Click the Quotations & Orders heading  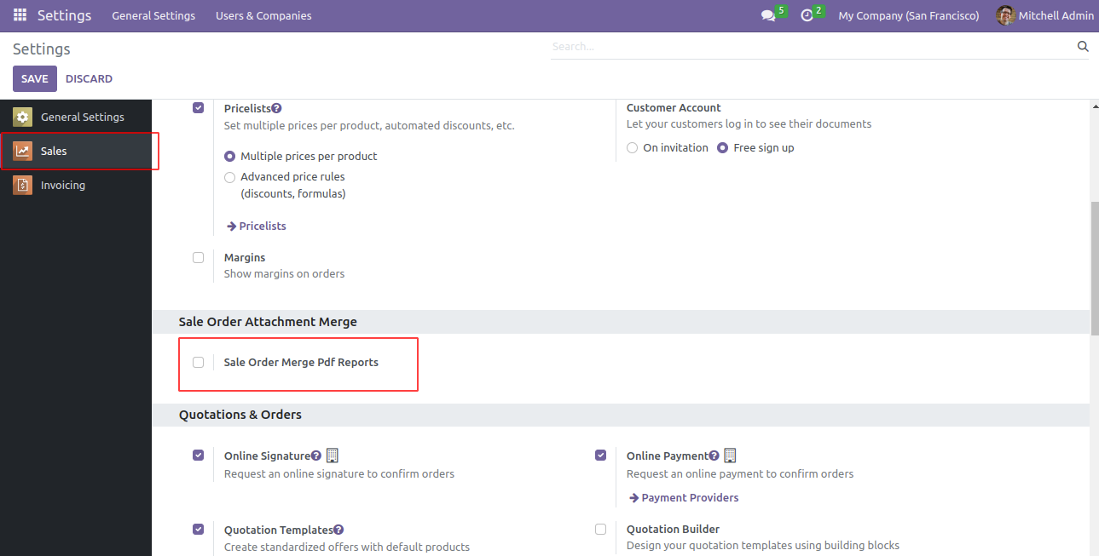click(x=240, y=415)
